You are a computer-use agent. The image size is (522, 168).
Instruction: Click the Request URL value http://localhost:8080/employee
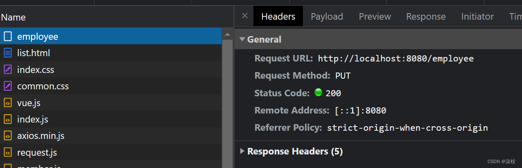click(396, 59)
